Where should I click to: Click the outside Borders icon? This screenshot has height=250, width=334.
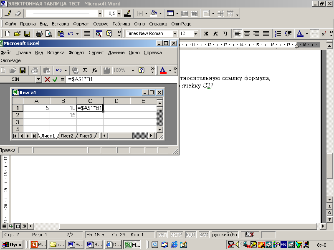139,13
